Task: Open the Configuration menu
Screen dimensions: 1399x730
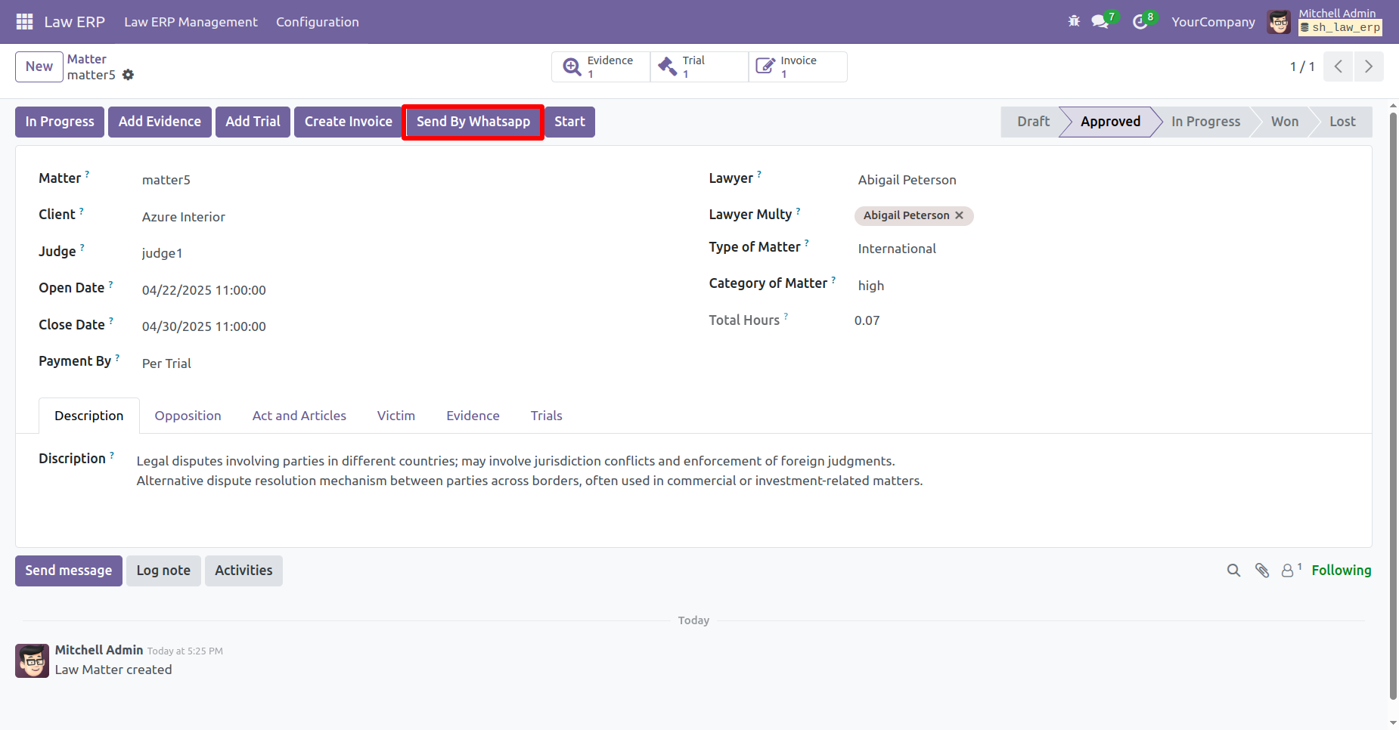Action: [x=318, y=22]
